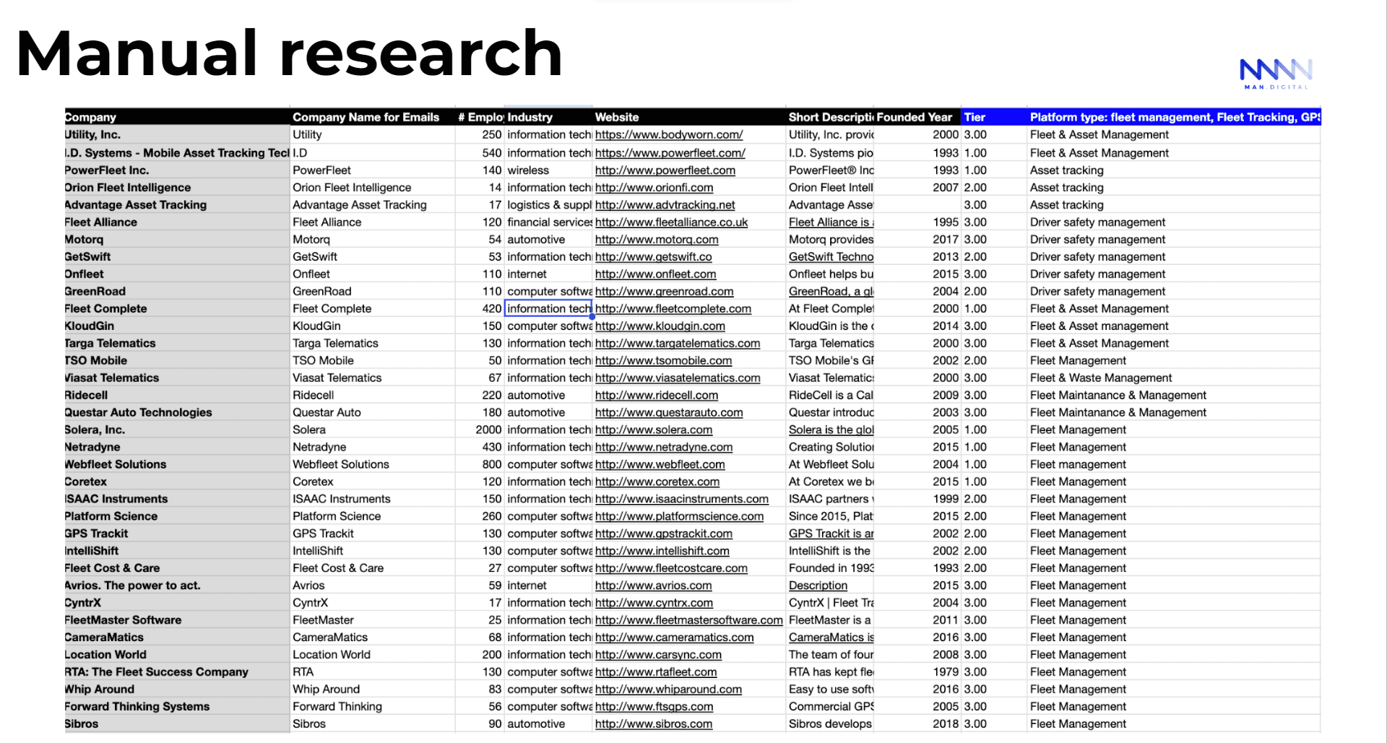Image resolution: width=1387 pixels, height=743 pixels.
Task: Open the whiparound.com link
Action: point(668,690)
